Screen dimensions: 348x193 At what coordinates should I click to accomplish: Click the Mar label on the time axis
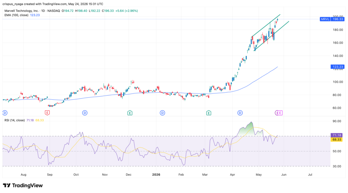tap(205, 175)
